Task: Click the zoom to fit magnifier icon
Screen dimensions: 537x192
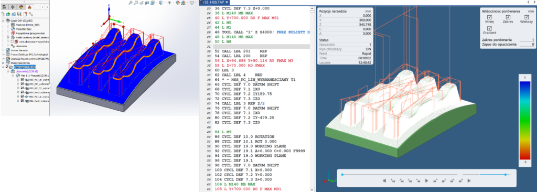Action: (x=131, y=3)
